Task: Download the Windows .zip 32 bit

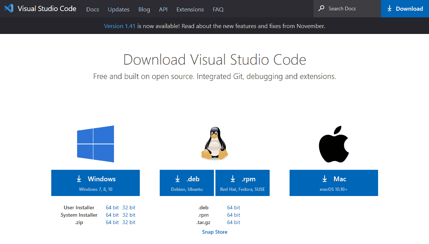Action: click(x=129, y=222)
